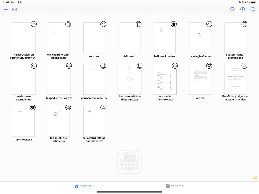259x194 pixels.
Task: Open german-example.tex document
Action: [94, 79]
